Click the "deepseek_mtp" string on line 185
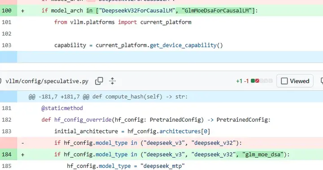 tap(162, 166)
